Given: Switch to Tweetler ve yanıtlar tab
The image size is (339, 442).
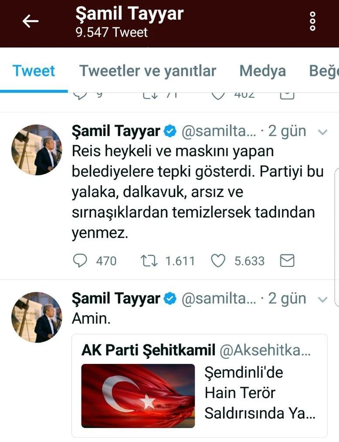Looking at the screenshot, I should [147, 71].
